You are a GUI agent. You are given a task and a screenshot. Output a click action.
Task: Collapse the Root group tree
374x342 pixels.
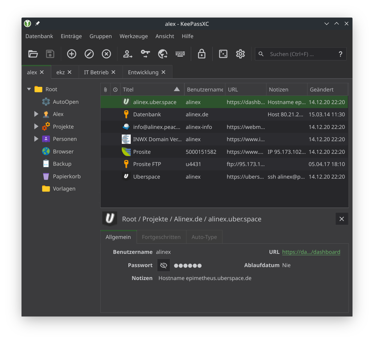pos(29,89)
